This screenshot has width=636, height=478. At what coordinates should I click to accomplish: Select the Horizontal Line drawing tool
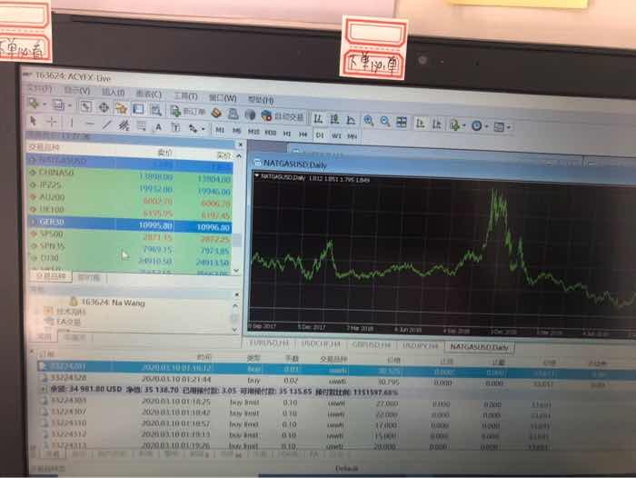tap(90, 124)
